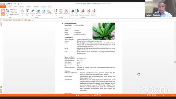Click the Anthurium plant photo
The width and height of the screenshot is (176, 99).
104,31
